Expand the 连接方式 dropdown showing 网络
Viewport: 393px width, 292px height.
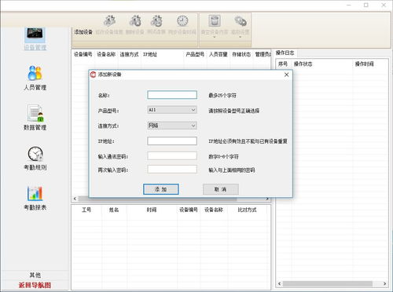tap(172, 126)
